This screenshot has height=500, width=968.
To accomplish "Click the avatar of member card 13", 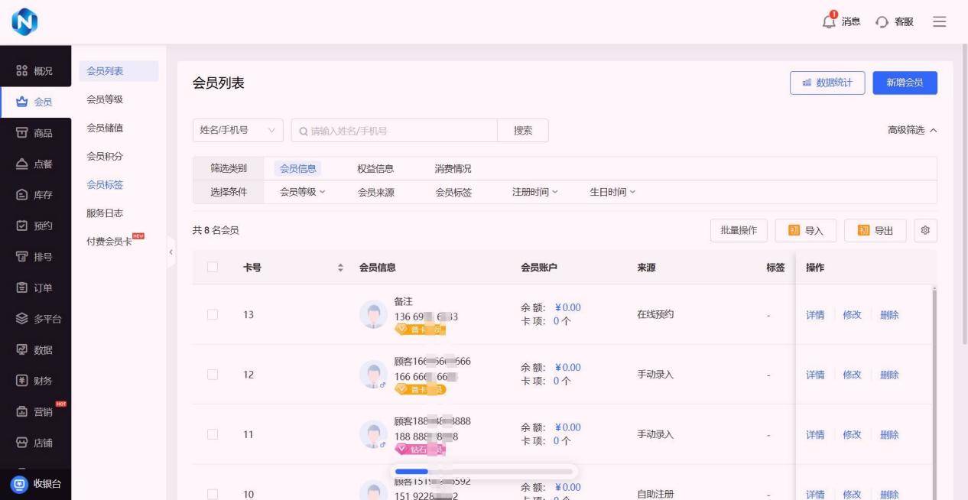I will pos(373,314).
